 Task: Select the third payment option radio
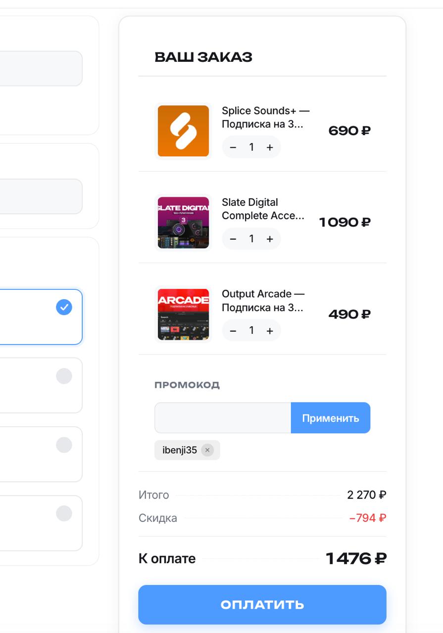(64, 445)
